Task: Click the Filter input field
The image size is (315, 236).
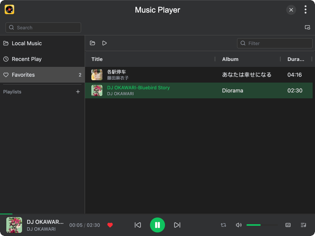Action: click(274, 43)
